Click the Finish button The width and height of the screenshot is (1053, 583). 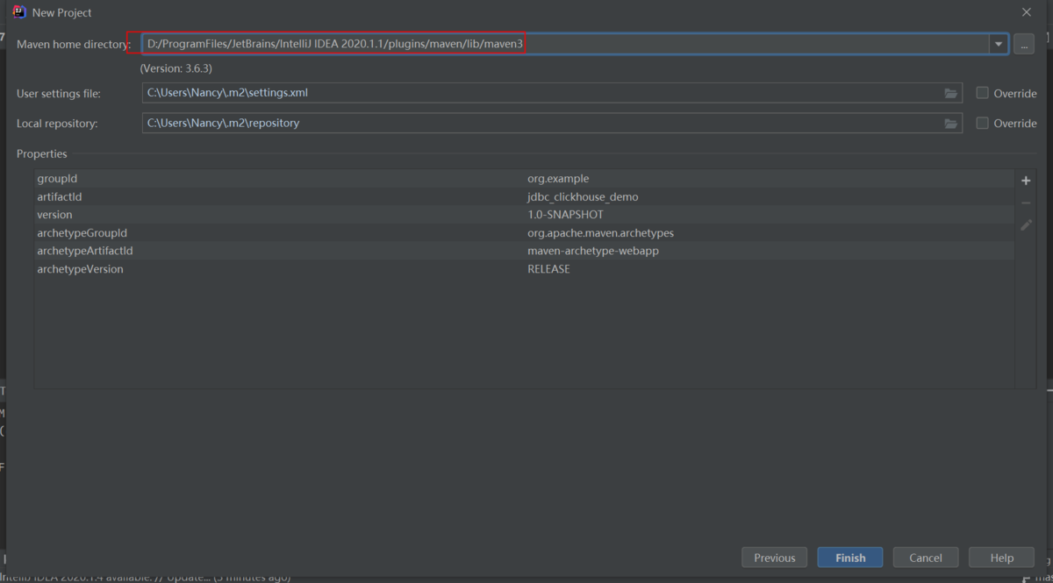pyautogui.click(x=850, y=558)
